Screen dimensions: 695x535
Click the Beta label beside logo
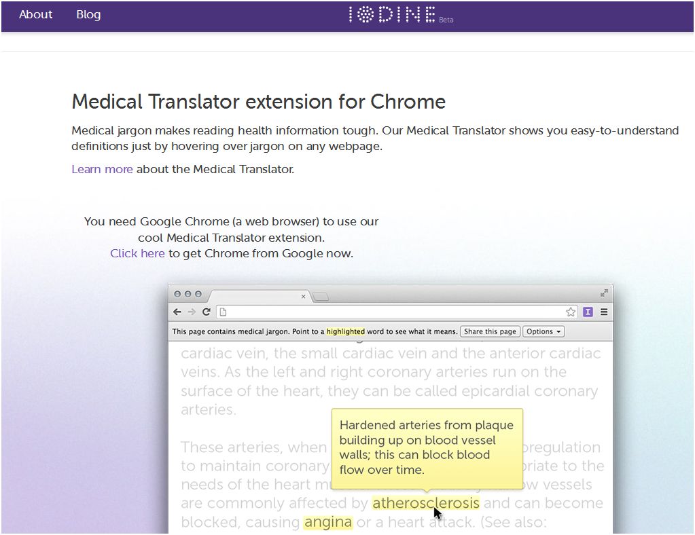pos(446,20)
